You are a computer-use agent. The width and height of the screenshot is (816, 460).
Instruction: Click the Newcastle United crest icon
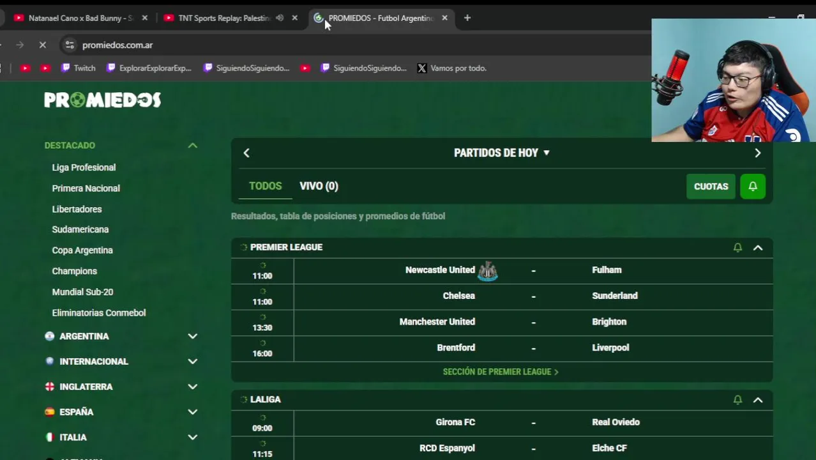pos(488,271)
